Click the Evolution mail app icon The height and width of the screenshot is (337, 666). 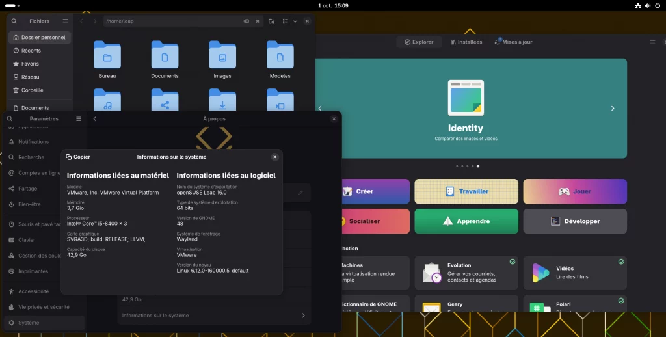(x=432, y=273)
